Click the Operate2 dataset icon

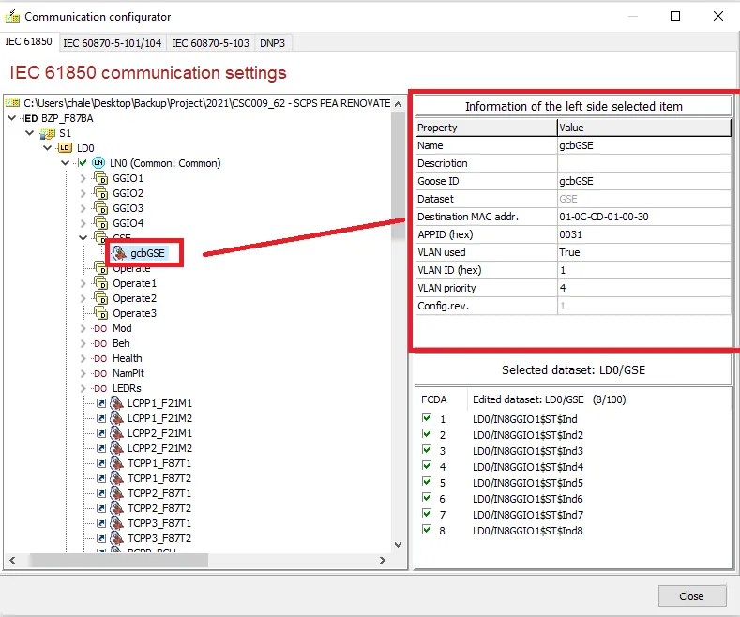pos(100,298)
